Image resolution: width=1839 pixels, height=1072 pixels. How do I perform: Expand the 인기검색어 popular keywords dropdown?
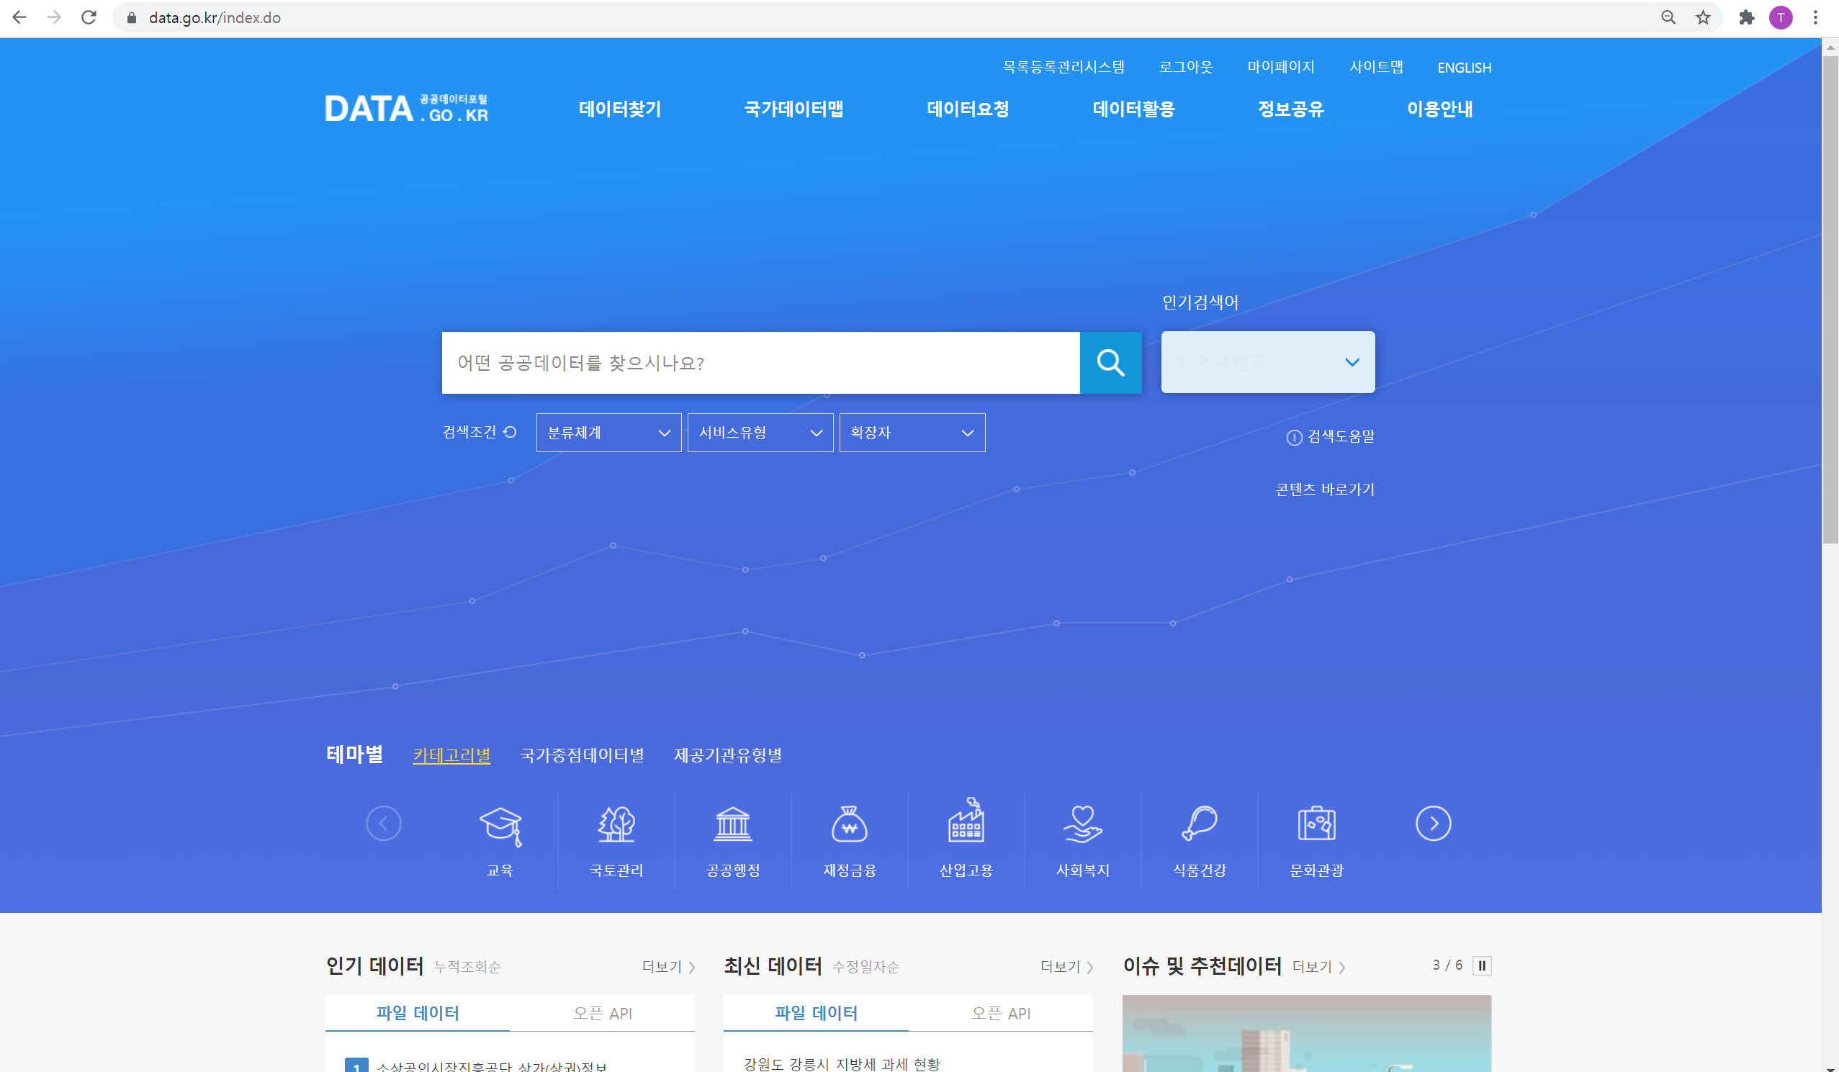click(x=1267, y=362)
